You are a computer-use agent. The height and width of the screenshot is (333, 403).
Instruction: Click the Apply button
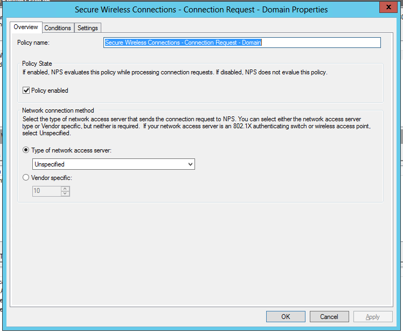373,316
